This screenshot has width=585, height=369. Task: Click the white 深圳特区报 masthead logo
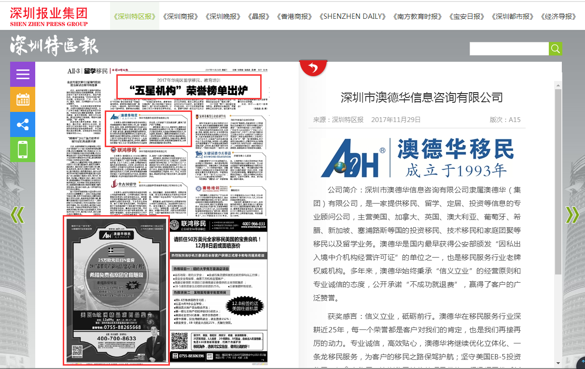tap(54, 46)
